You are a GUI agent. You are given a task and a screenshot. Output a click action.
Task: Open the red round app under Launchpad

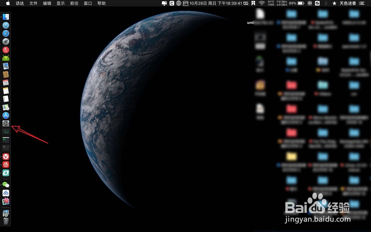(x=6, y=50)
